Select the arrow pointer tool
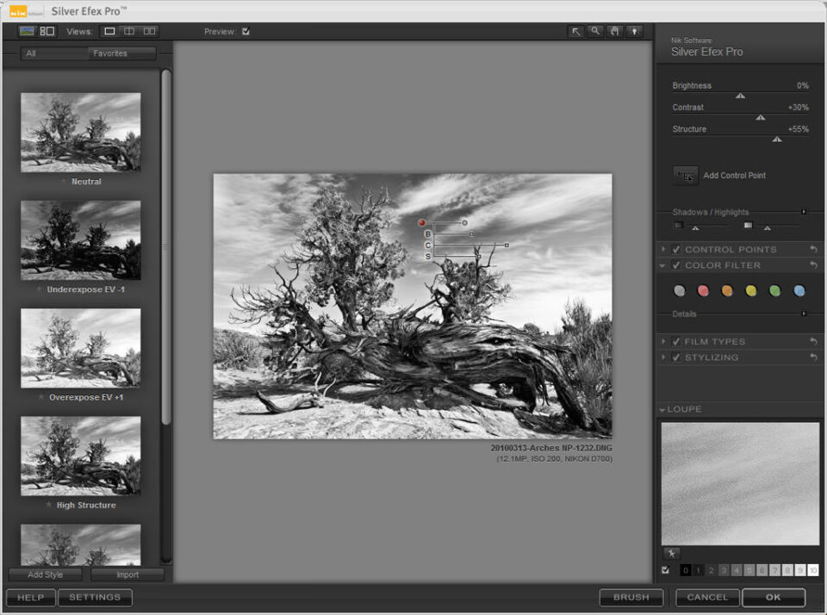Screen dimensions: 827x615 (576, 32)
